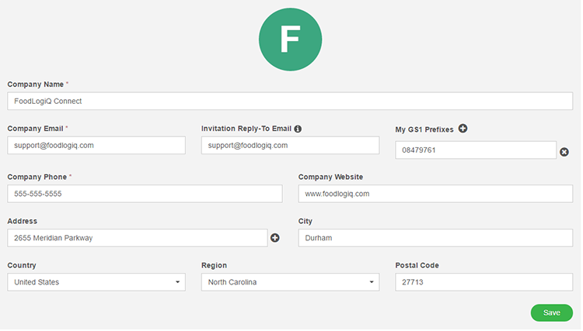Viewport: 583px width, 331px height.
Task: Remove GS1 prefix 08479761
Action: click(566, 153)
